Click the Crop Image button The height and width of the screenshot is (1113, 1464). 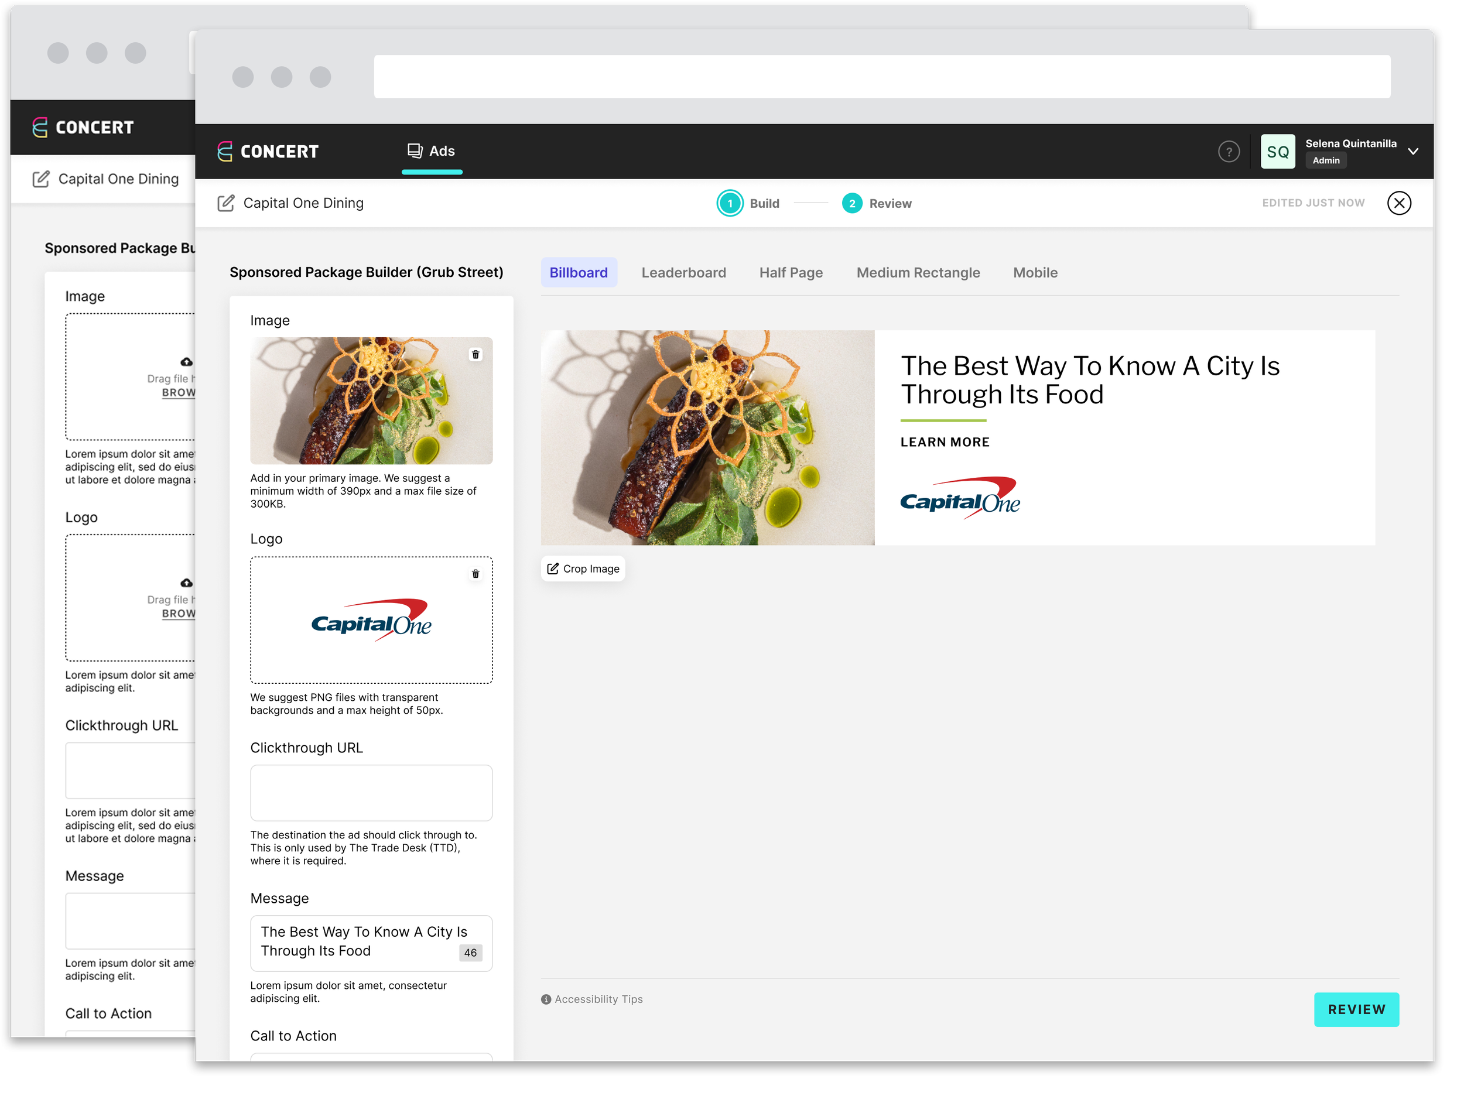coord(583,569)
